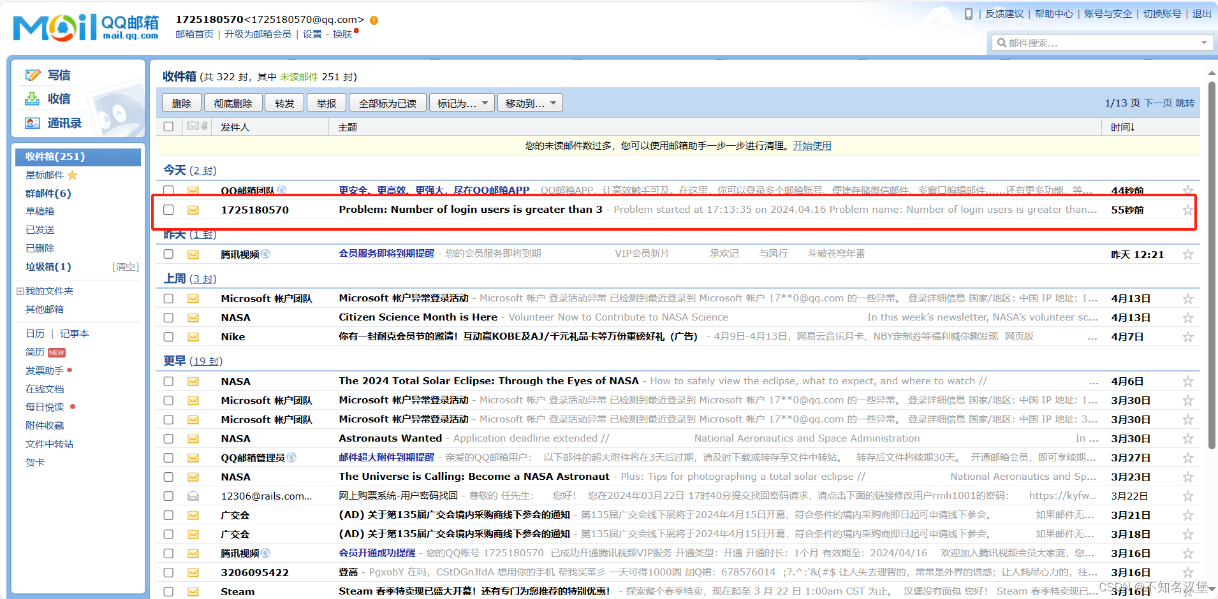Image resolution: width=1218 pixels, height=599 pixels.
Task: Click envelope icon of Nike email
Action: point(193,336)
